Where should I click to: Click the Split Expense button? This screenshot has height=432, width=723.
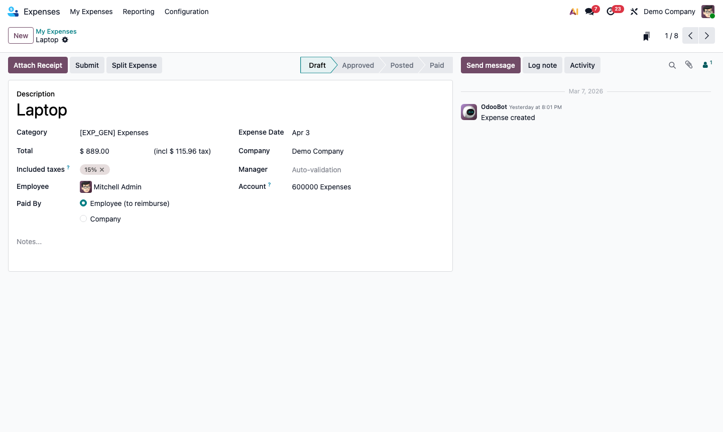pyautogui.click(x=134, y=65)
